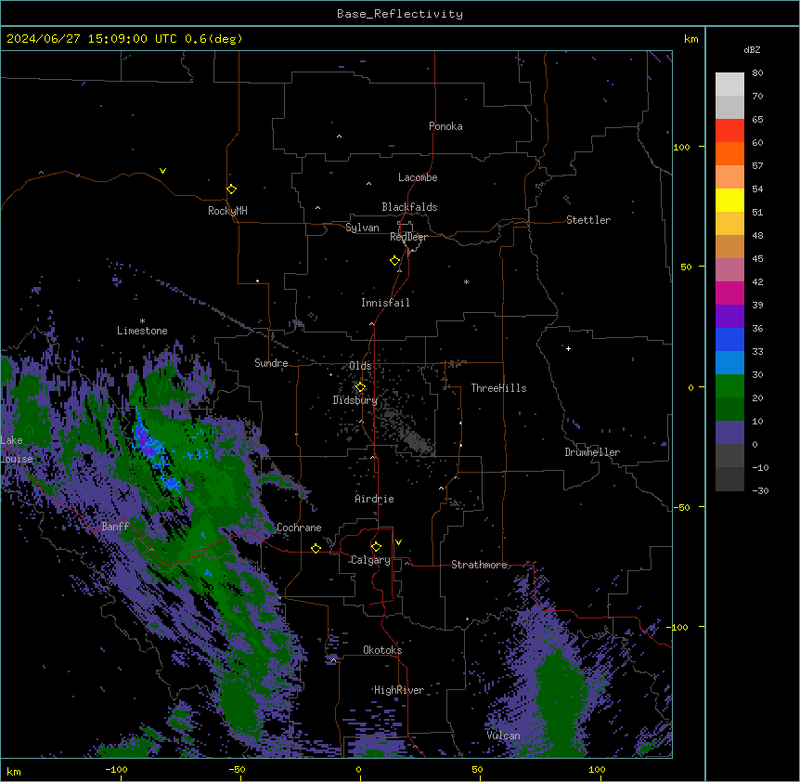Click the yellow diamond marker above RockyMH
The image size is (800, 782).
pos(231,189)
